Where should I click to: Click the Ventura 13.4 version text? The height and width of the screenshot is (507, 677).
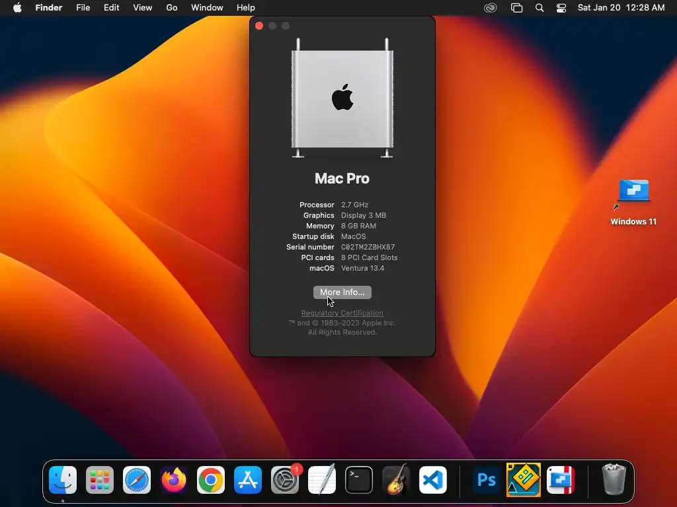click(x=362, y=268)
